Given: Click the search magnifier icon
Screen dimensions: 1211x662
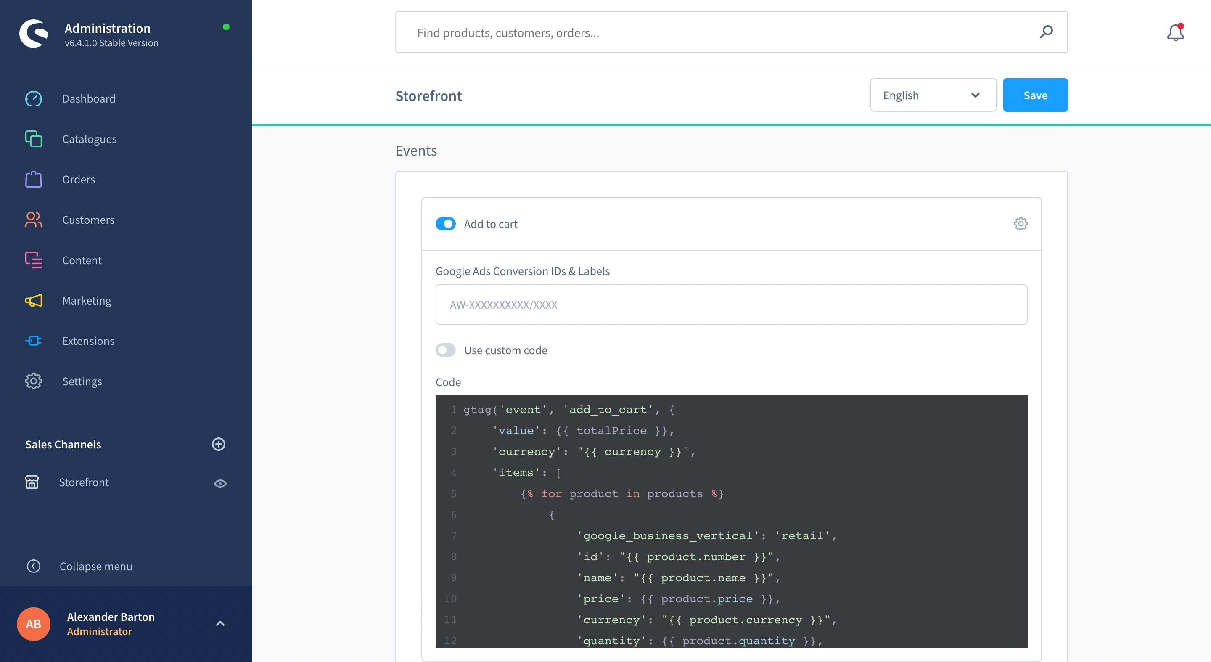Looking at the screenshot, I should pyautogui.click(x=1046, y=32).
